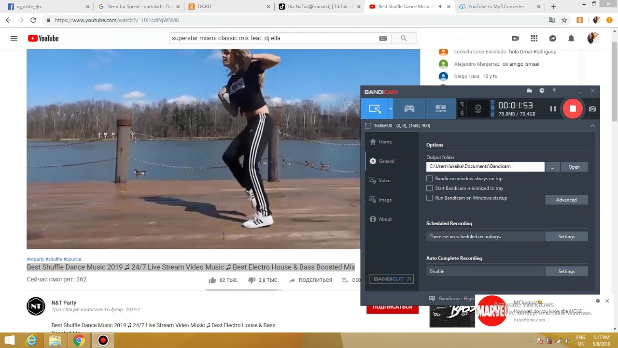The width and height of the screenshot is (618, 348).
Task: Click the #ntparty hashtag link
Action: click(x=35, y=259)
